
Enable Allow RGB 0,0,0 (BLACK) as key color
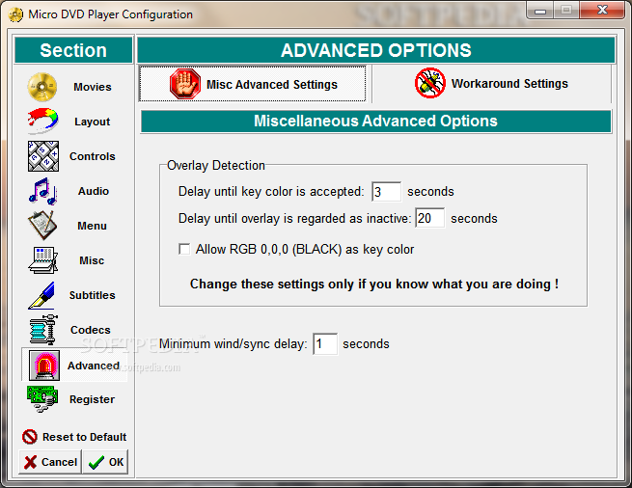pyautogui.click(x=184, y=249)
